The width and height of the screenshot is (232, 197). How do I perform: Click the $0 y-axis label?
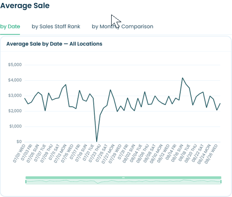point(19,141)
